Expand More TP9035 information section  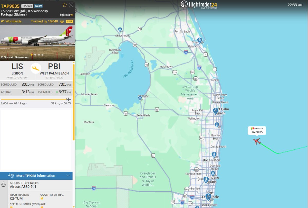click(36, 176)
